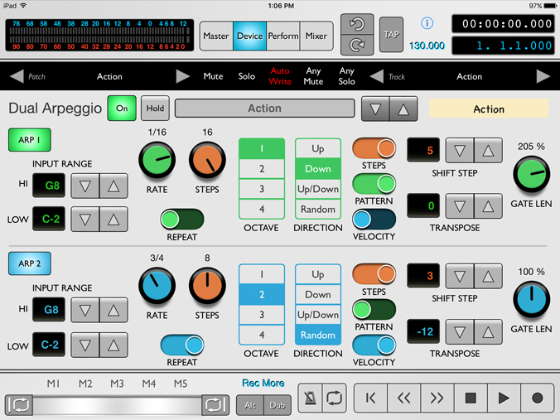The image size is (560, 420).
Task: Toggle ARP 2 Velocity switch
Action: [374, 345]
